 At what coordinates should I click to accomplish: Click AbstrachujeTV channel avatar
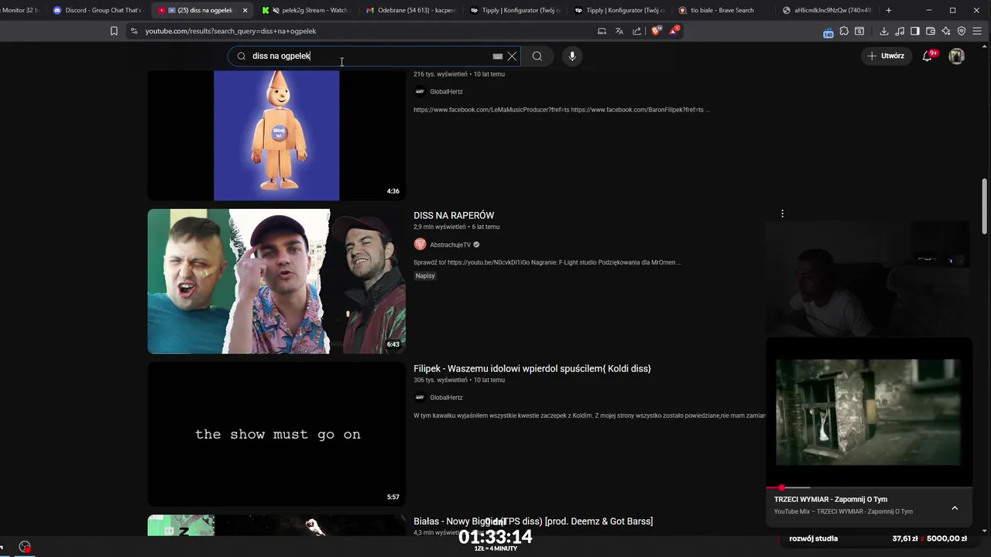pos(420,244)
